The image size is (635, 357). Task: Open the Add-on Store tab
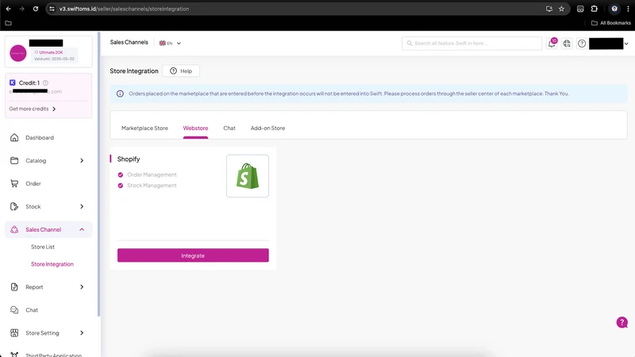coord(267,128)
